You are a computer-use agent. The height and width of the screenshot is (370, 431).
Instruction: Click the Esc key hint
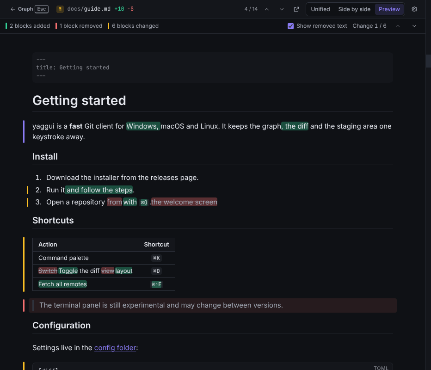coord(42,9)
